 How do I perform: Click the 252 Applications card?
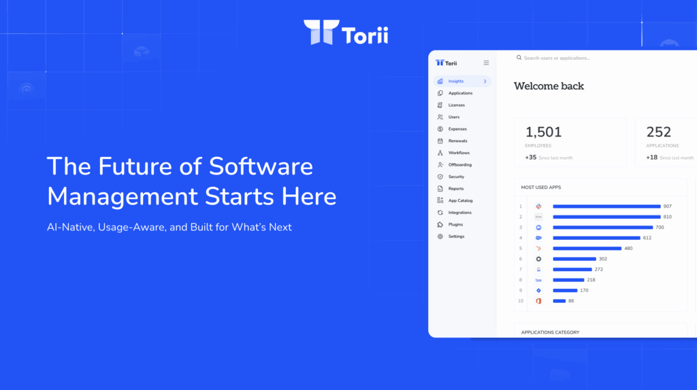pyautogui.click(x=666, y=143)
